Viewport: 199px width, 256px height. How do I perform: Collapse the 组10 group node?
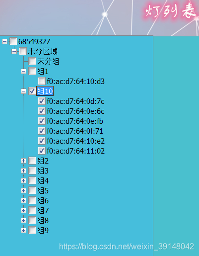pyautogui.click(x=24, y=91)
